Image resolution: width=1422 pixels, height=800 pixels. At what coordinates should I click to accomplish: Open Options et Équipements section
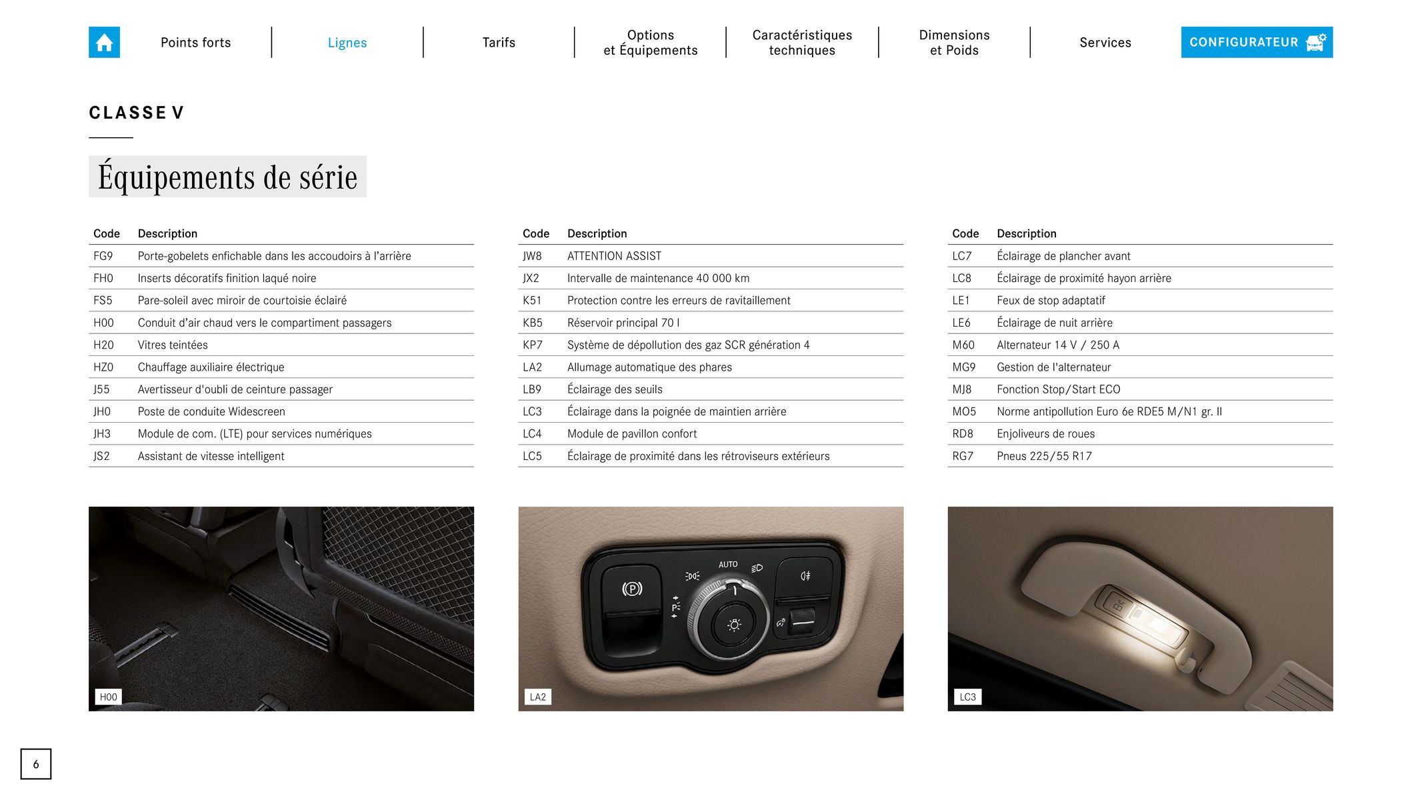point(651,41)
